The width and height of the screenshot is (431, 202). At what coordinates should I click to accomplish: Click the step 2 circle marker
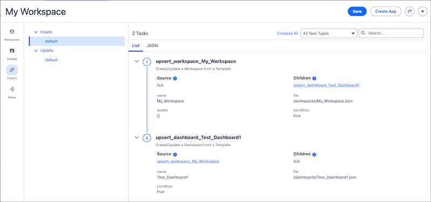pos(147,138)
